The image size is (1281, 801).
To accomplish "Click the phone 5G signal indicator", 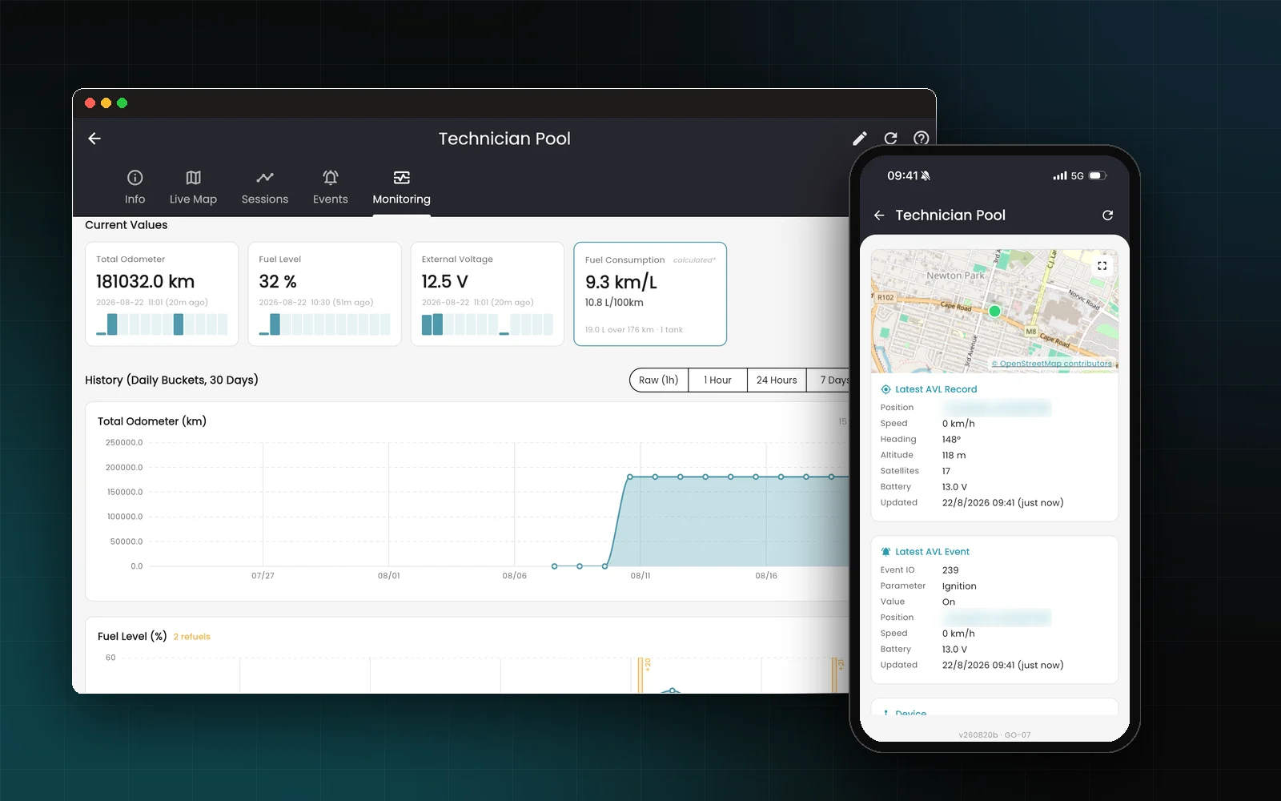I will [x=1078, y=176].
